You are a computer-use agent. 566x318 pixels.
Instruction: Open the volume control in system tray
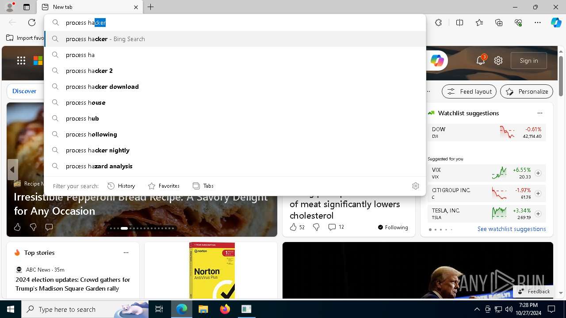[x=509, y=309]
